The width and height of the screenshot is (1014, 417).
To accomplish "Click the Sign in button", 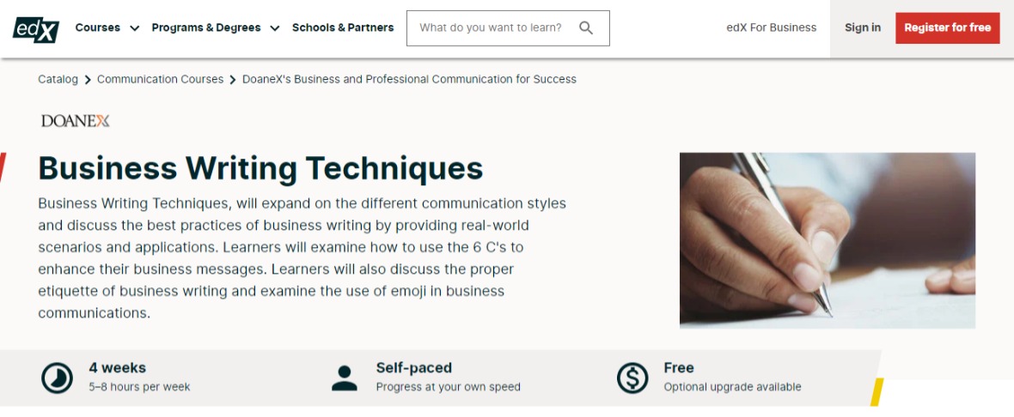I will 862,27.
